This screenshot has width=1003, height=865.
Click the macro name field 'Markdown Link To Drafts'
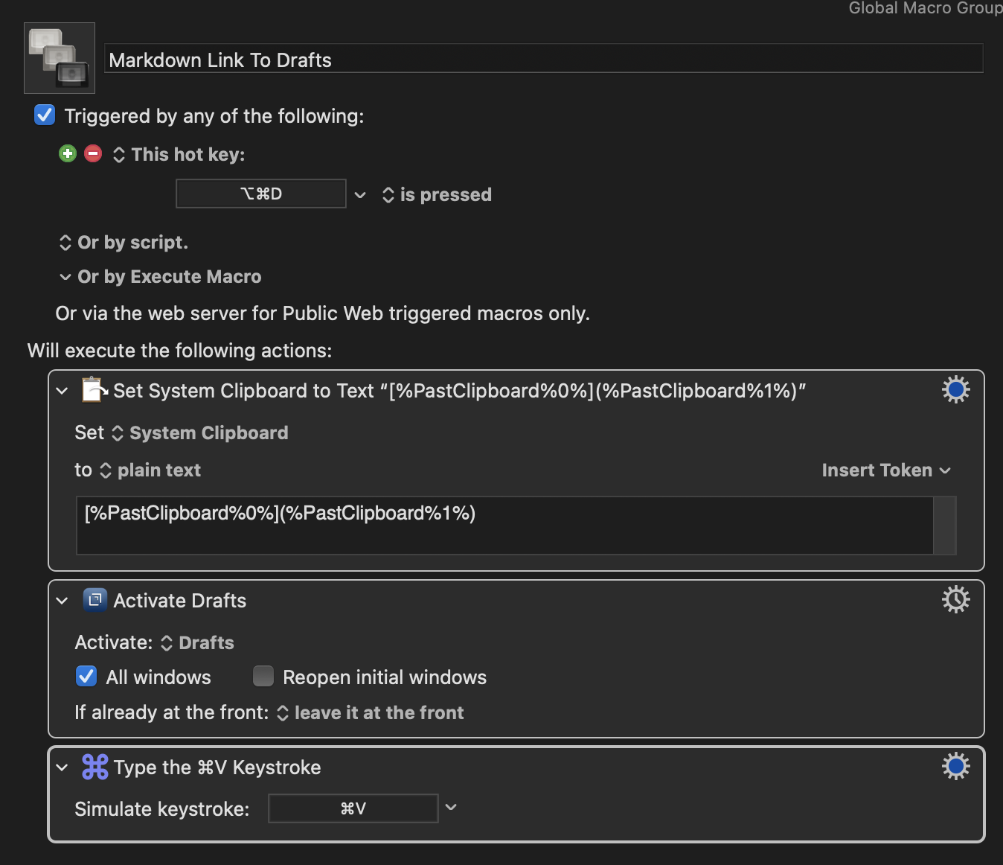pos(543,60)
